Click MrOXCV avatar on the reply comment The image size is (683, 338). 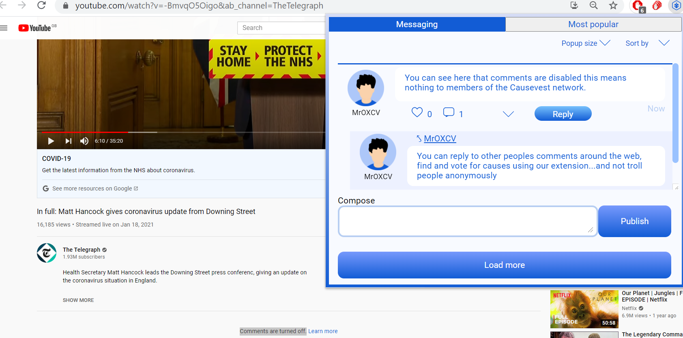point(378,152)
